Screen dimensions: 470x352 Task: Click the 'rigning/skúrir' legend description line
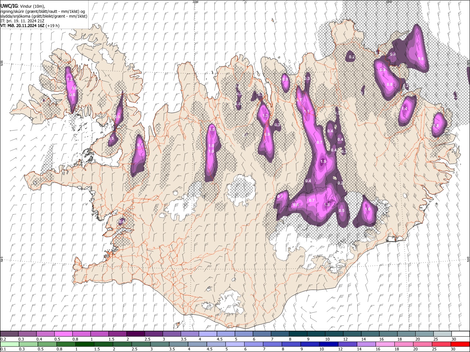43,11
